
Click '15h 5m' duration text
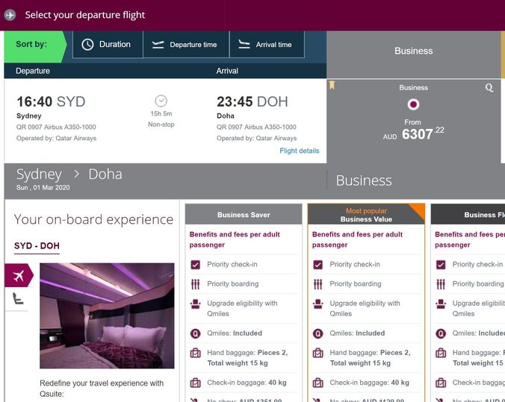point(161,113)
